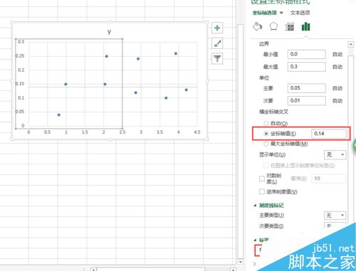356x271 pixels.
Task: Open the Chart Elements plus button
Action: pyautogui.click(x=217, y=28)
